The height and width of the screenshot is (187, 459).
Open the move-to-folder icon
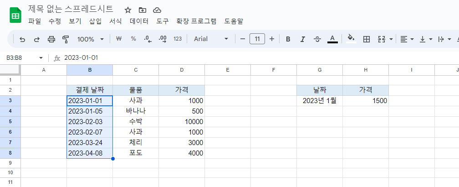coord(143,10)
